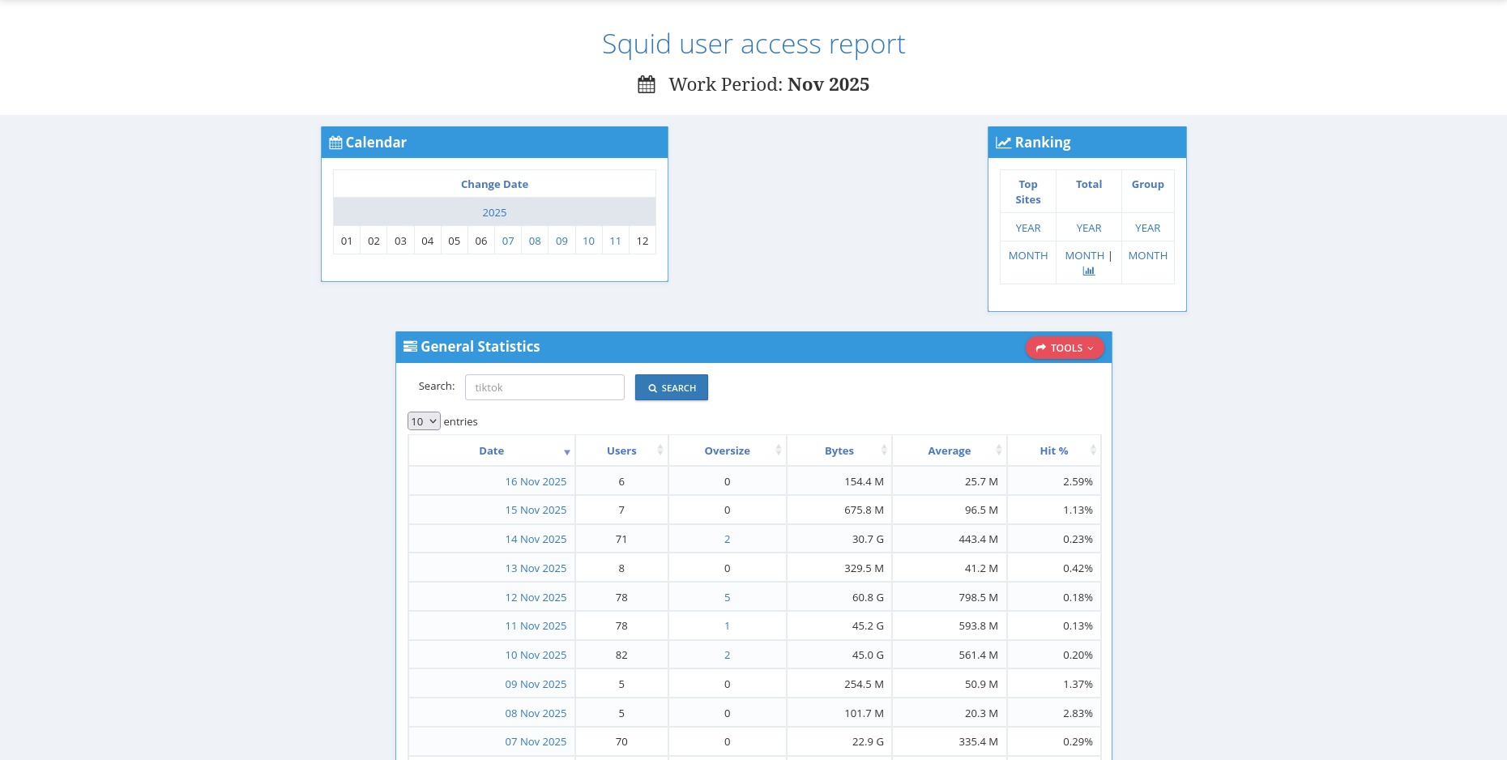Click the 2025 year link
Image resolution: width=1507 pixels, height=760 pixels.
tap(494, 212)
